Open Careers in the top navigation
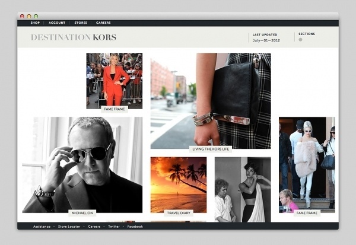Image resolution: width=356 pixels, height=245 pixels. [103, 23]
